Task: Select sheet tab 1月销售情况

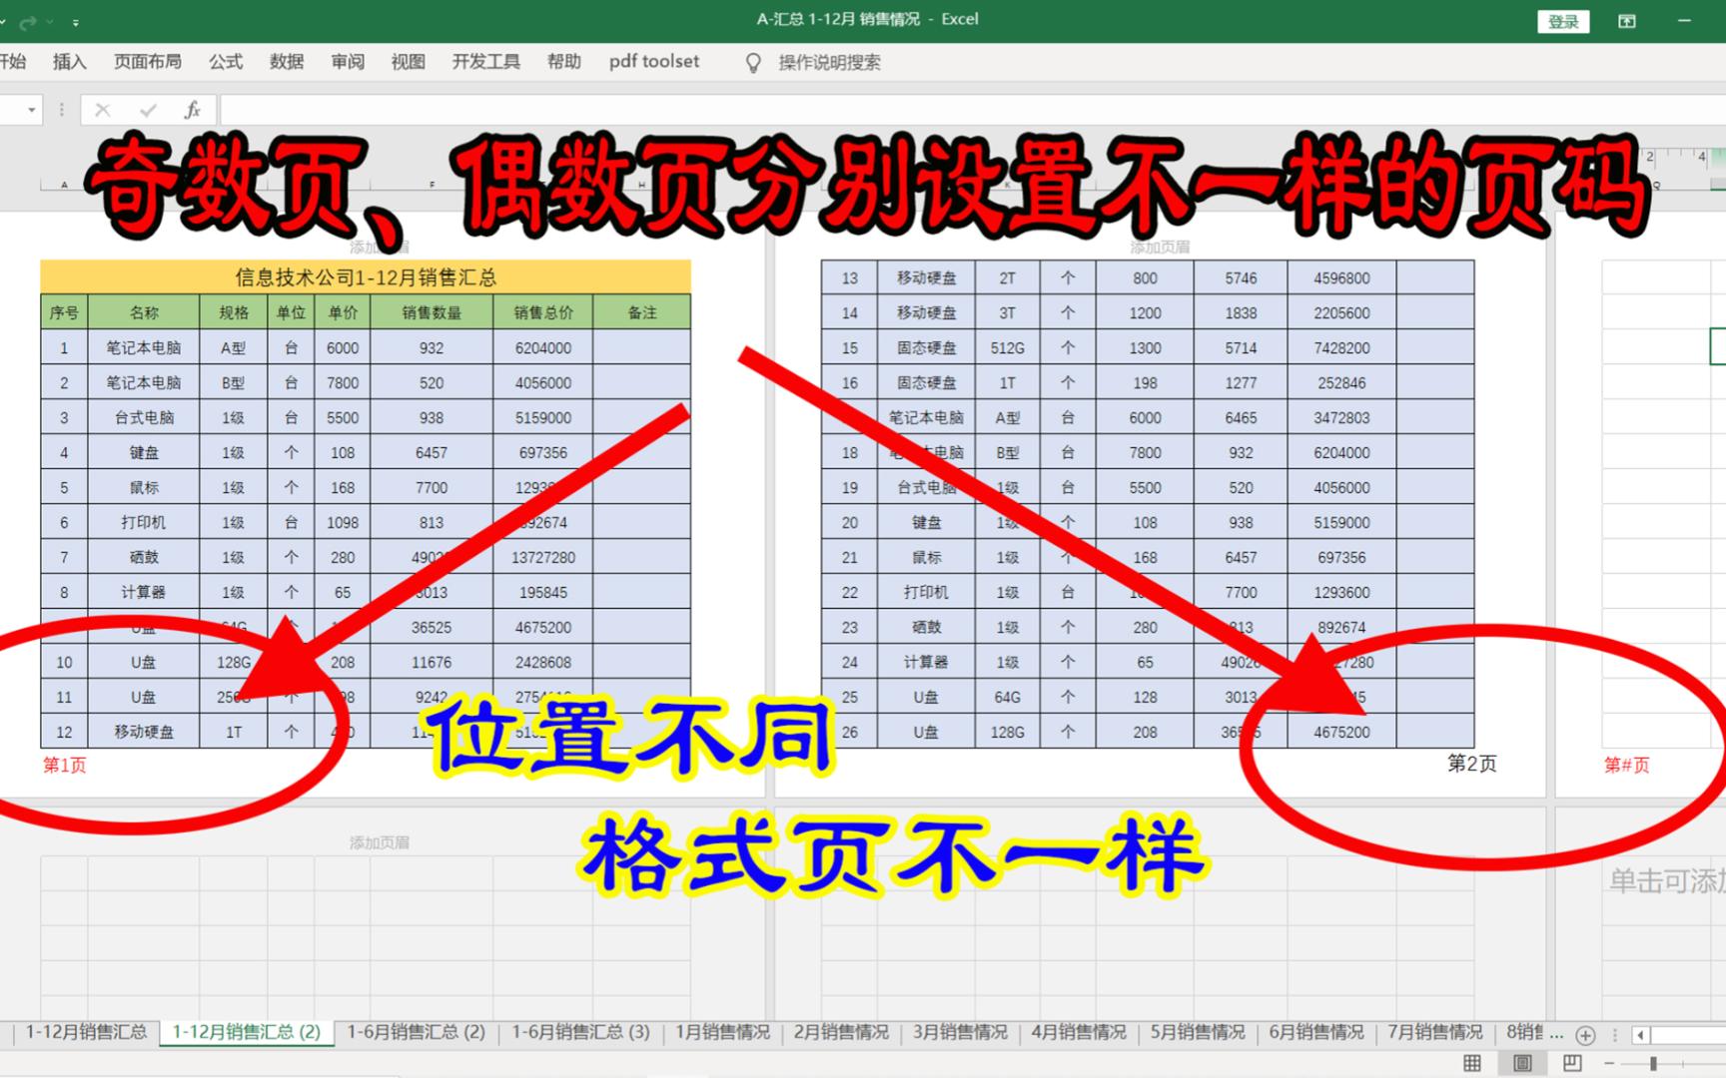Action: pos(723,1032)
